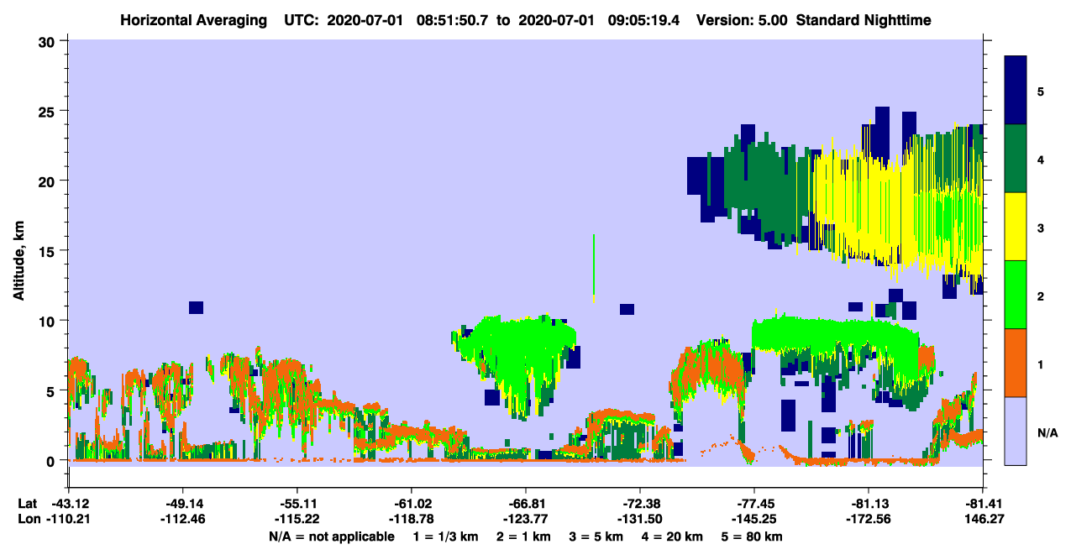Click the latitude value -66.81

pos(526,504)
